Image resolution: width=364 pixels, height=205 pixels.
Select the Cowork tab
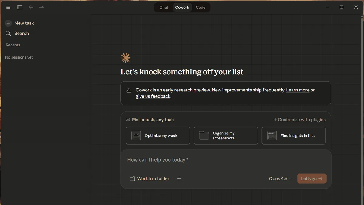point(182,7)
